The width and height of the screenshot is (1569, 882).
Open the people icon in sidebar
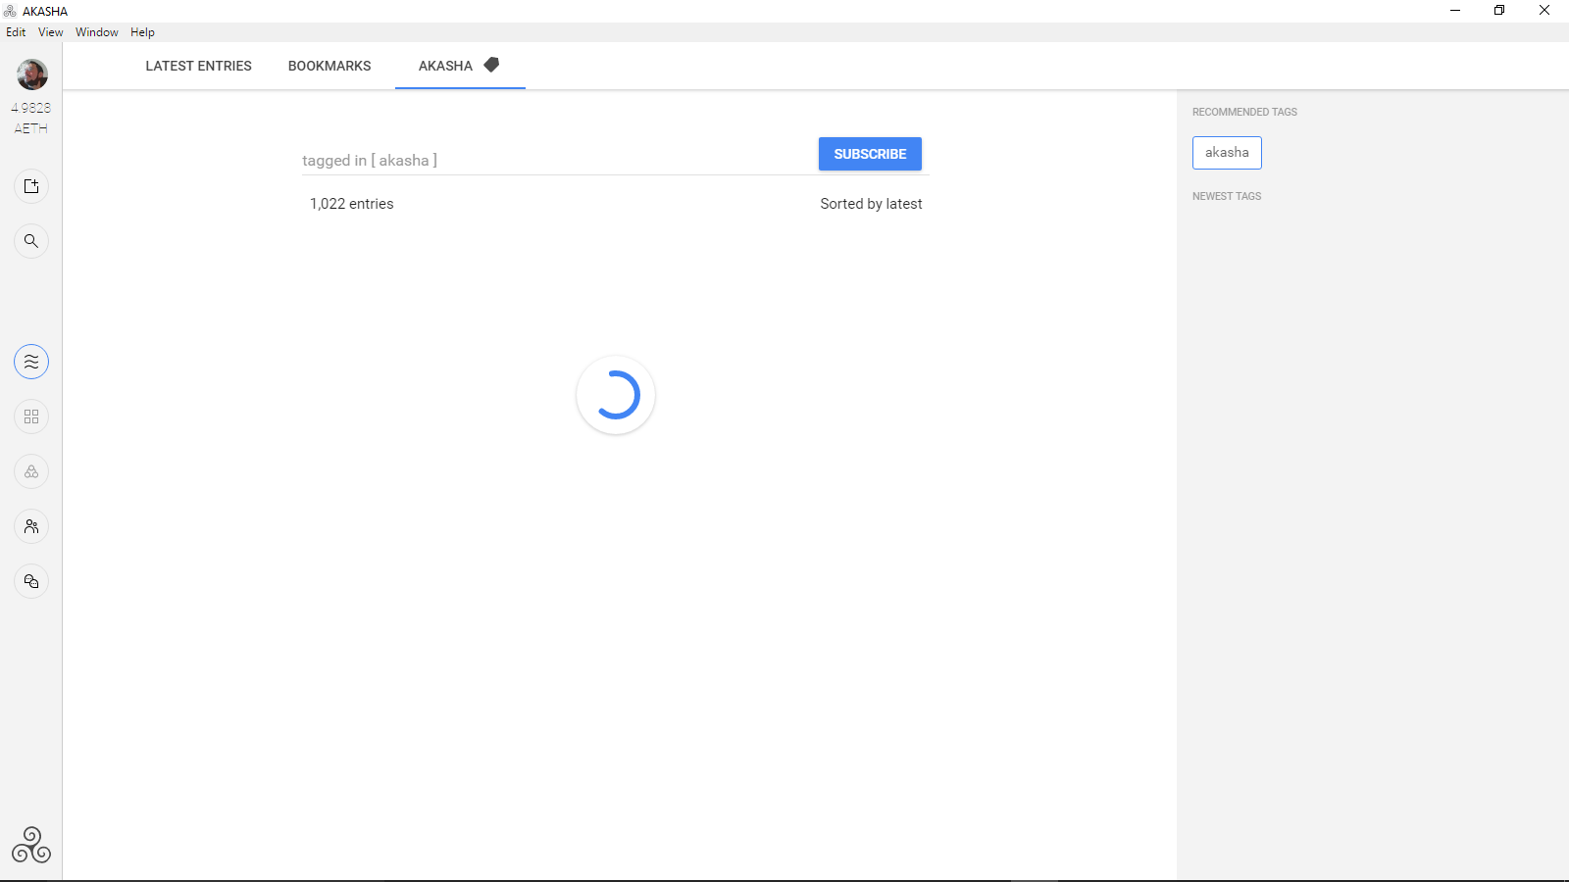click(x=31, y=526)
